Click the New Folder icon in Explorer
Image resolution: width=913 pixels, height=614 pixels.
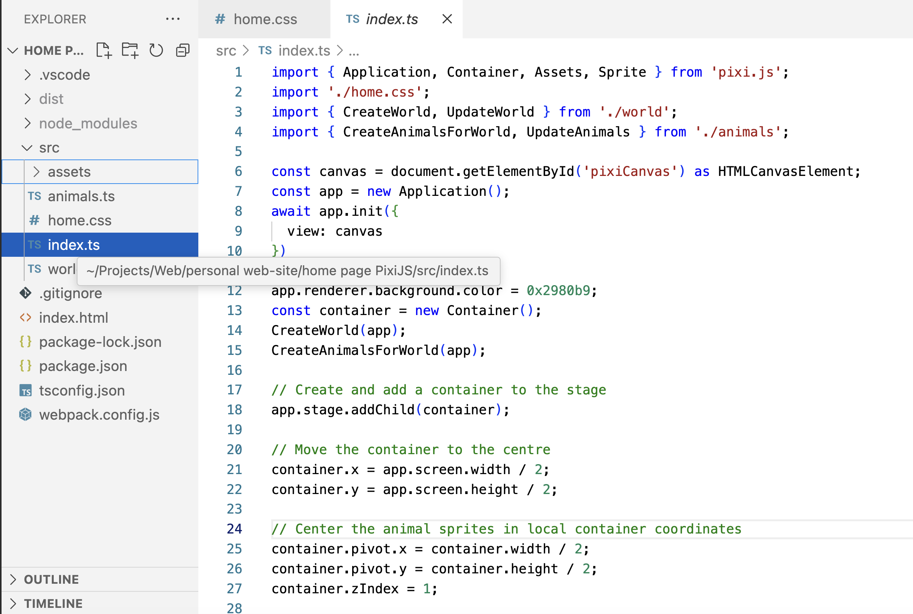pos(130,51)
